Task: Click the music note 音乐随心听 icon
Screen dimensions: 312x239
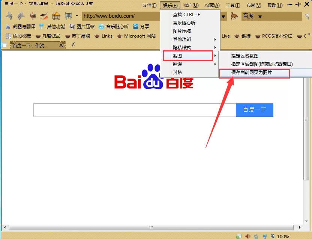Action: [101, 26]
